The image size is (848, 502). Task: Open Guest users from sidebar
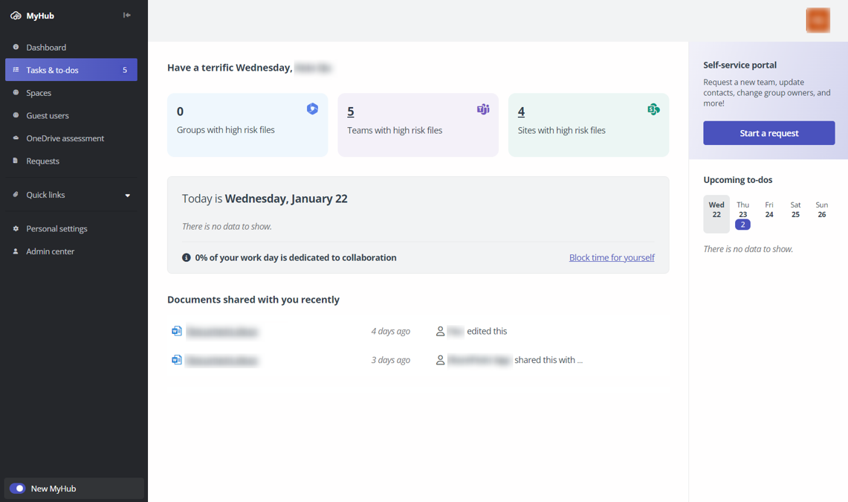tap(48, 115)
